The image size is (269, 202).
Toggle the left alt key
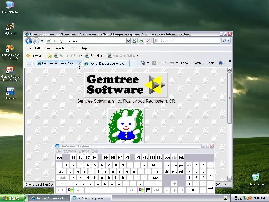tap(79, 190)
